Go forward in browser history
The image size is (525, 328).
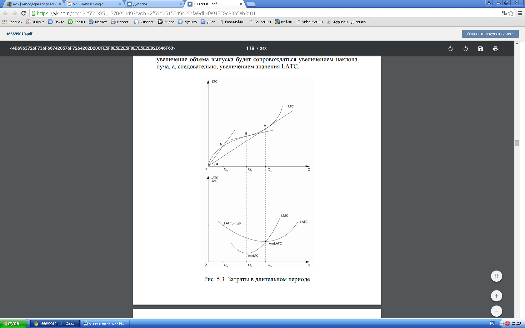(x=14, y=13)
